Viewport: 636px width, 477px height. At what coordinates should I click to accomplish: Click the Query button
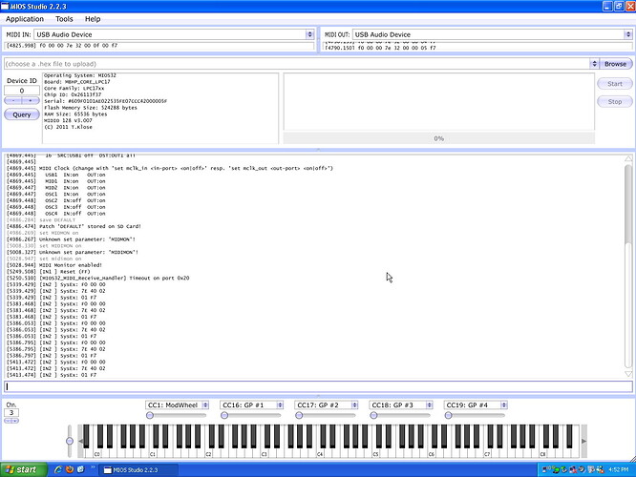coord(22,114)
